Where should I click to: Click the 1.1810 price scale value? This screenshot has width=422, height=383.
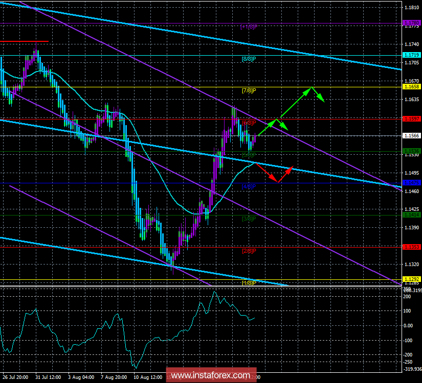coord(412,8)
